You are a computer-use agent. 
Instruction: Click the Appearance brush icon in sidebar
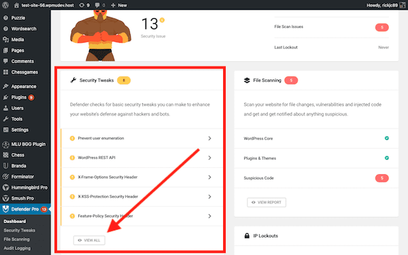5,86
